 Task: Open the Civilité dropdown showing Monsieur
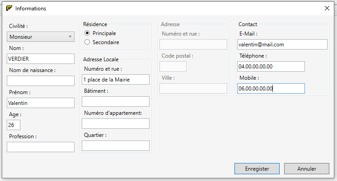pos(41,37)
